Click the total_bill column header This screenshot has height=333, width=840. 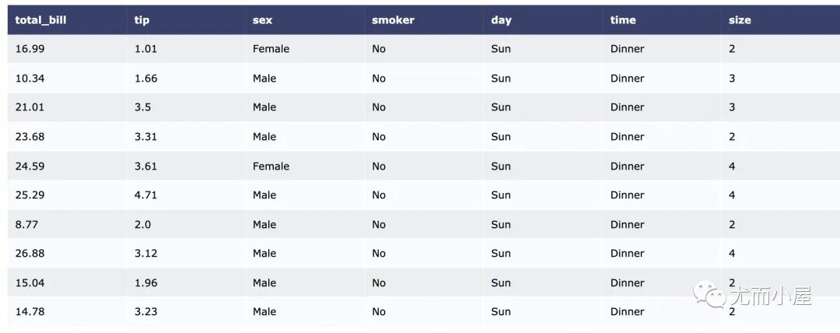coord(40,20)
